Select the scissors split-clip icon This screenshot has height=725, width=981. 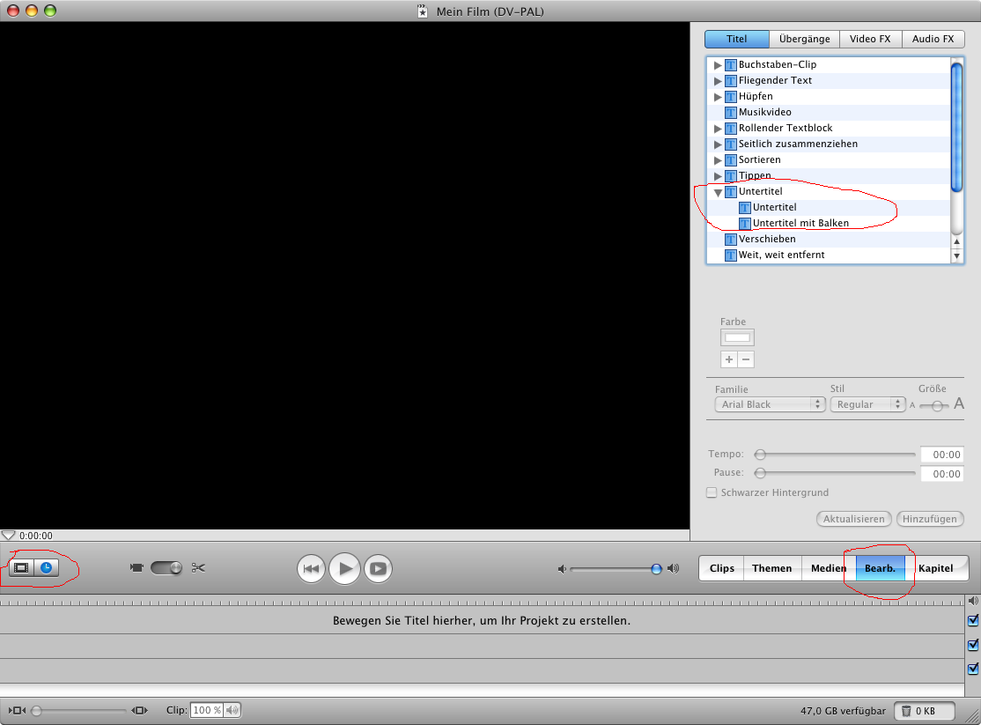coord(197,567)
